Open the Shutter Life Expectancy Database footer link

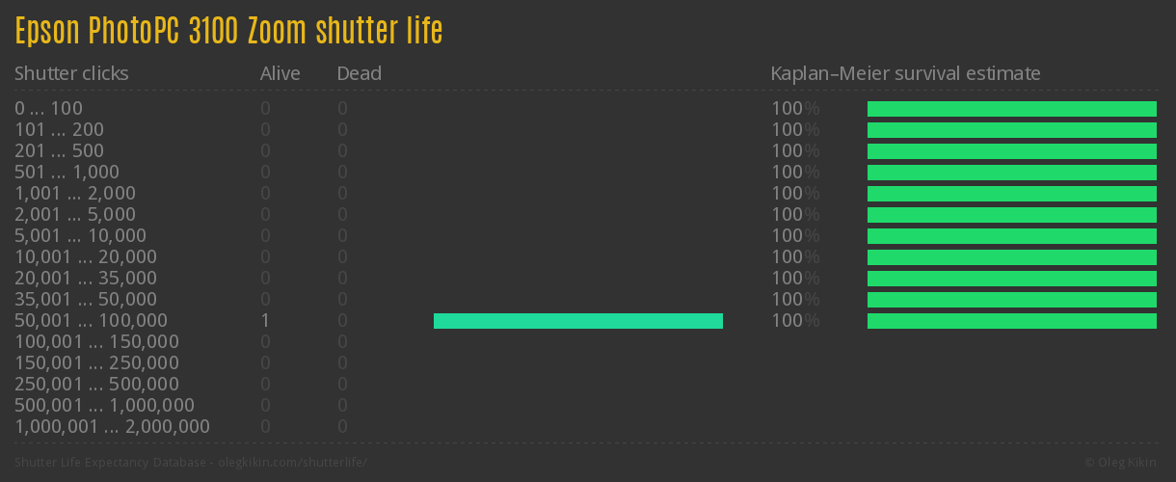point(191,463)
